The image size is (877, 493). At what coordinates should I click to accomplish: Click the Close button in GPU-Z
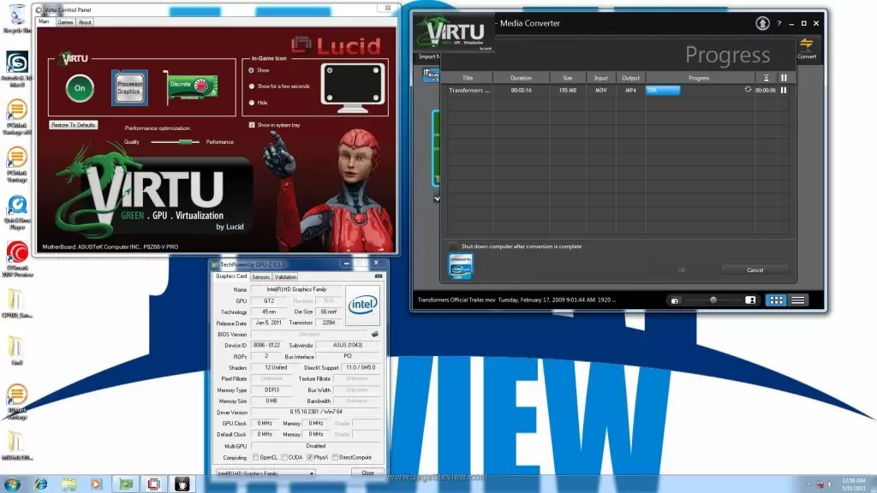point(367,472)
